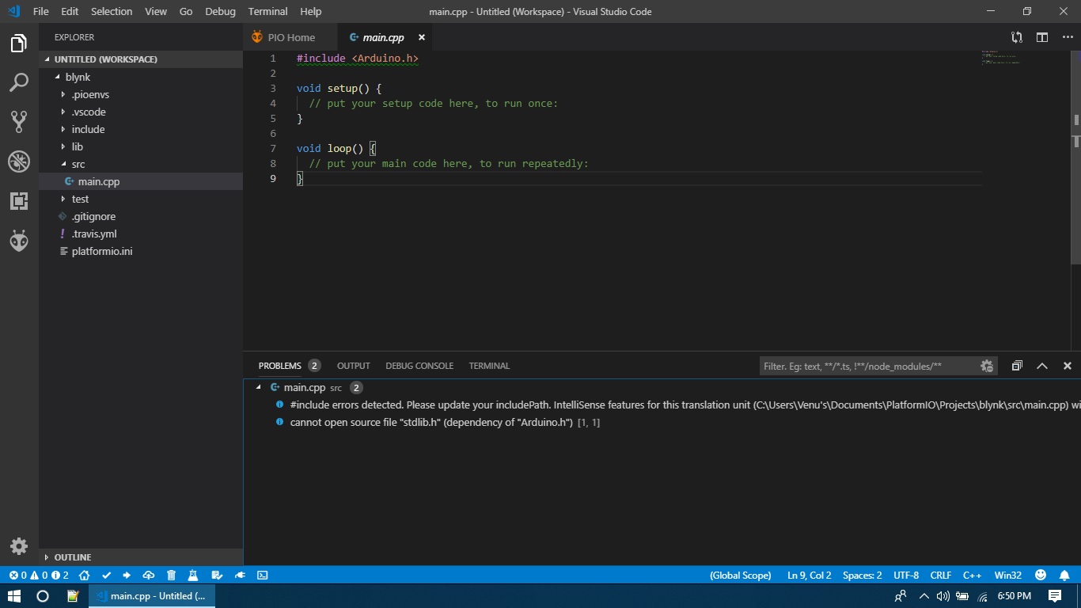Click the C++ language mode indicator
1081x608 pixels.
[x=973, y=576]
